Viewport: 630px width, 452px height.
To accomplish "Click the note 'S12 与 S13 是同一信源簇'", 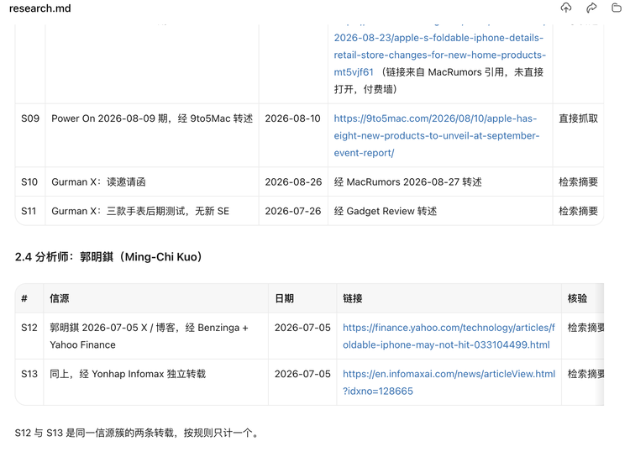I will pos(138,433).
